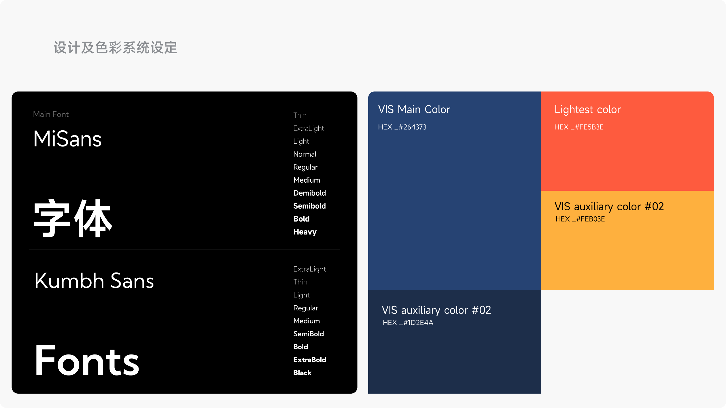Viewport: 726px width, 408px height.
Task: Click the 设计及色彩系统设定 page title
Action: point(115,47)
